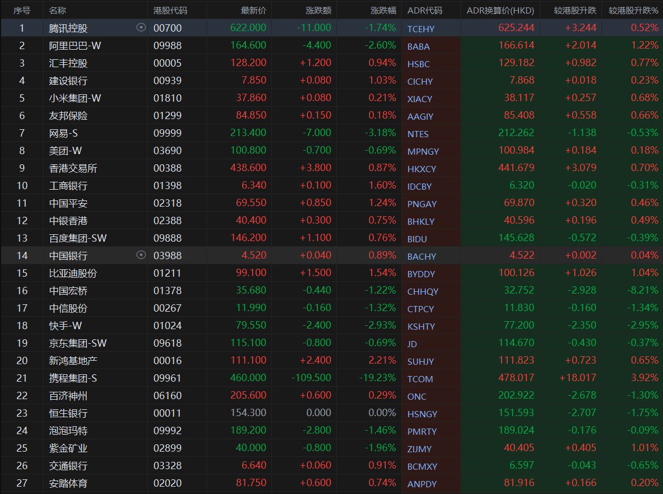Click the stock code 09999 for 网易-S

pyautogui.click(x=168, y=133)
